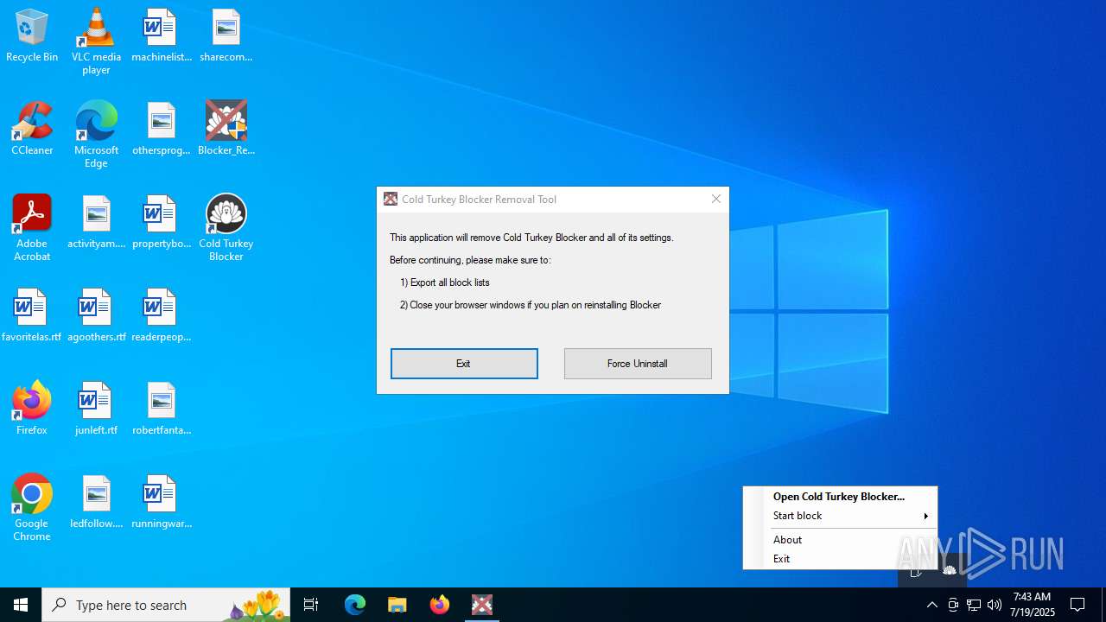Open Google Chrome desktop shortcut

32,508
